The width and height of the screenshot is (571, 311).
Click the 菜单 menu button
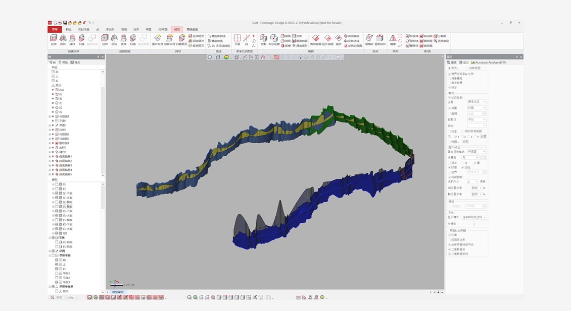pos(55,29)
